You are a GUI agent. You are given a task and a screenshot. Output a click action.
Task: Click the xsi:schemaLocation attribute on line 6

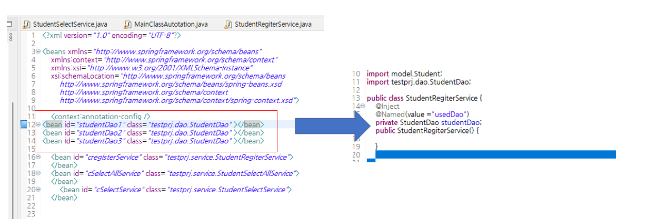(x=168, y=76)
